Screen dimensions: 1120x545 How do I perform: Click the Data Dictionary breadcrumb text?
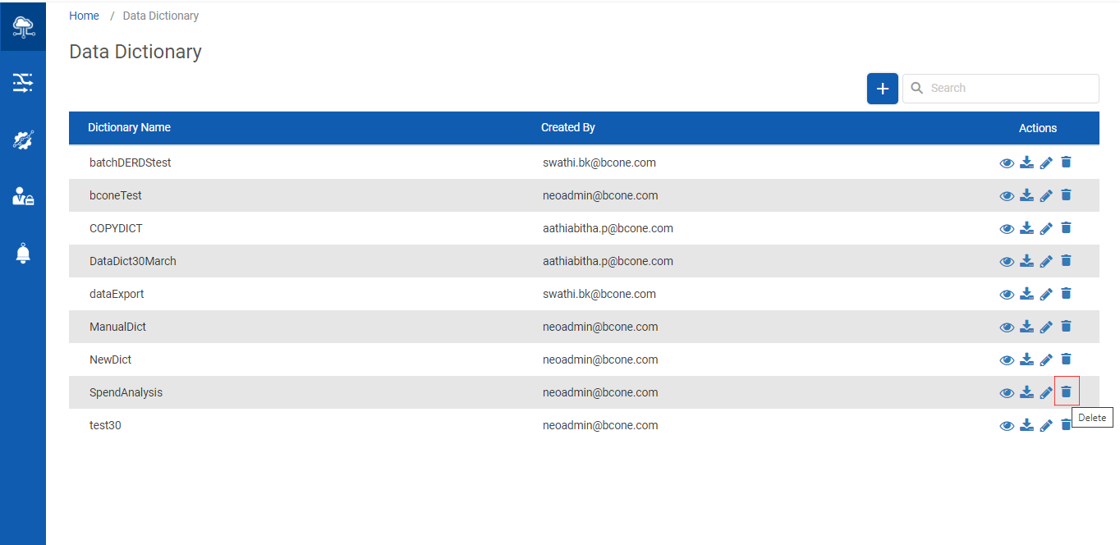[x=161, y=16]
